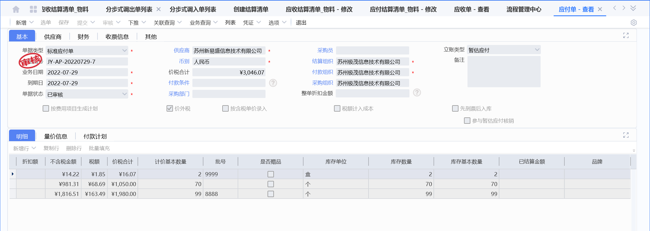Open the 供应商 field label link
650x231 pixels.
(182, 50)
